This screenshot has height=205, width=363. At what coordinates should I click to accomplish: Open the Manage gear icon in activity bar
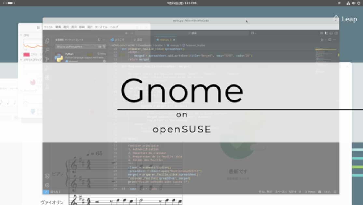click(x=47, y=185)
